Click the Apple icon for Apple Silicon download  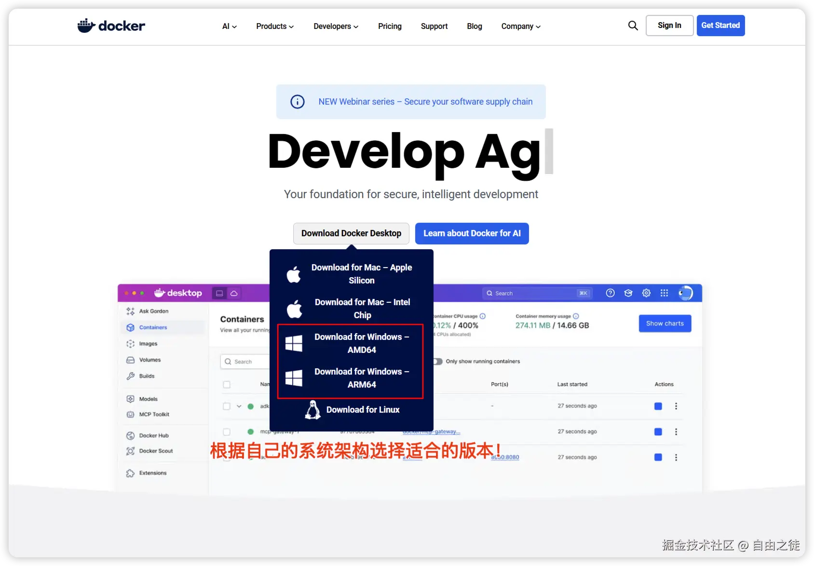pos(294,274)
